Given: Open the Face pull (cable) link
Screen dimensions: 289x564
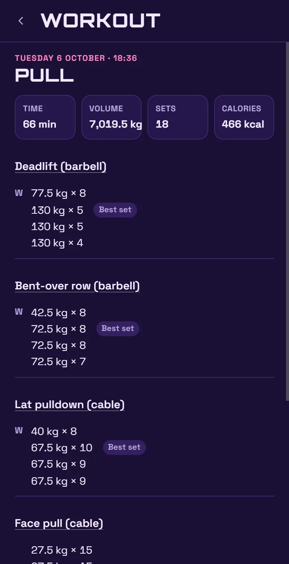Looking at the screenshot, I should click(59, 523).
